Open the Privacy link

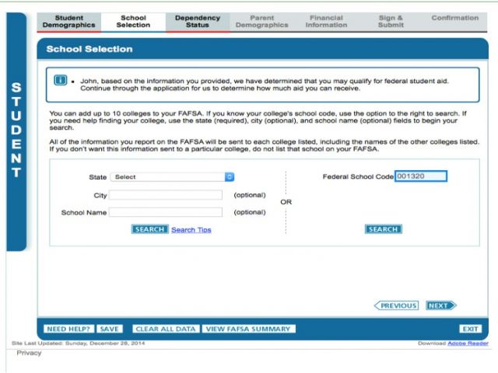point(29,353)
